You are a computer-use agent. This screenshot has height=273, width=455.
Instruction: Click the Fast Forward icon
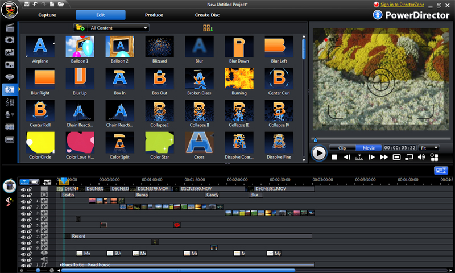[x=384, y=157]
